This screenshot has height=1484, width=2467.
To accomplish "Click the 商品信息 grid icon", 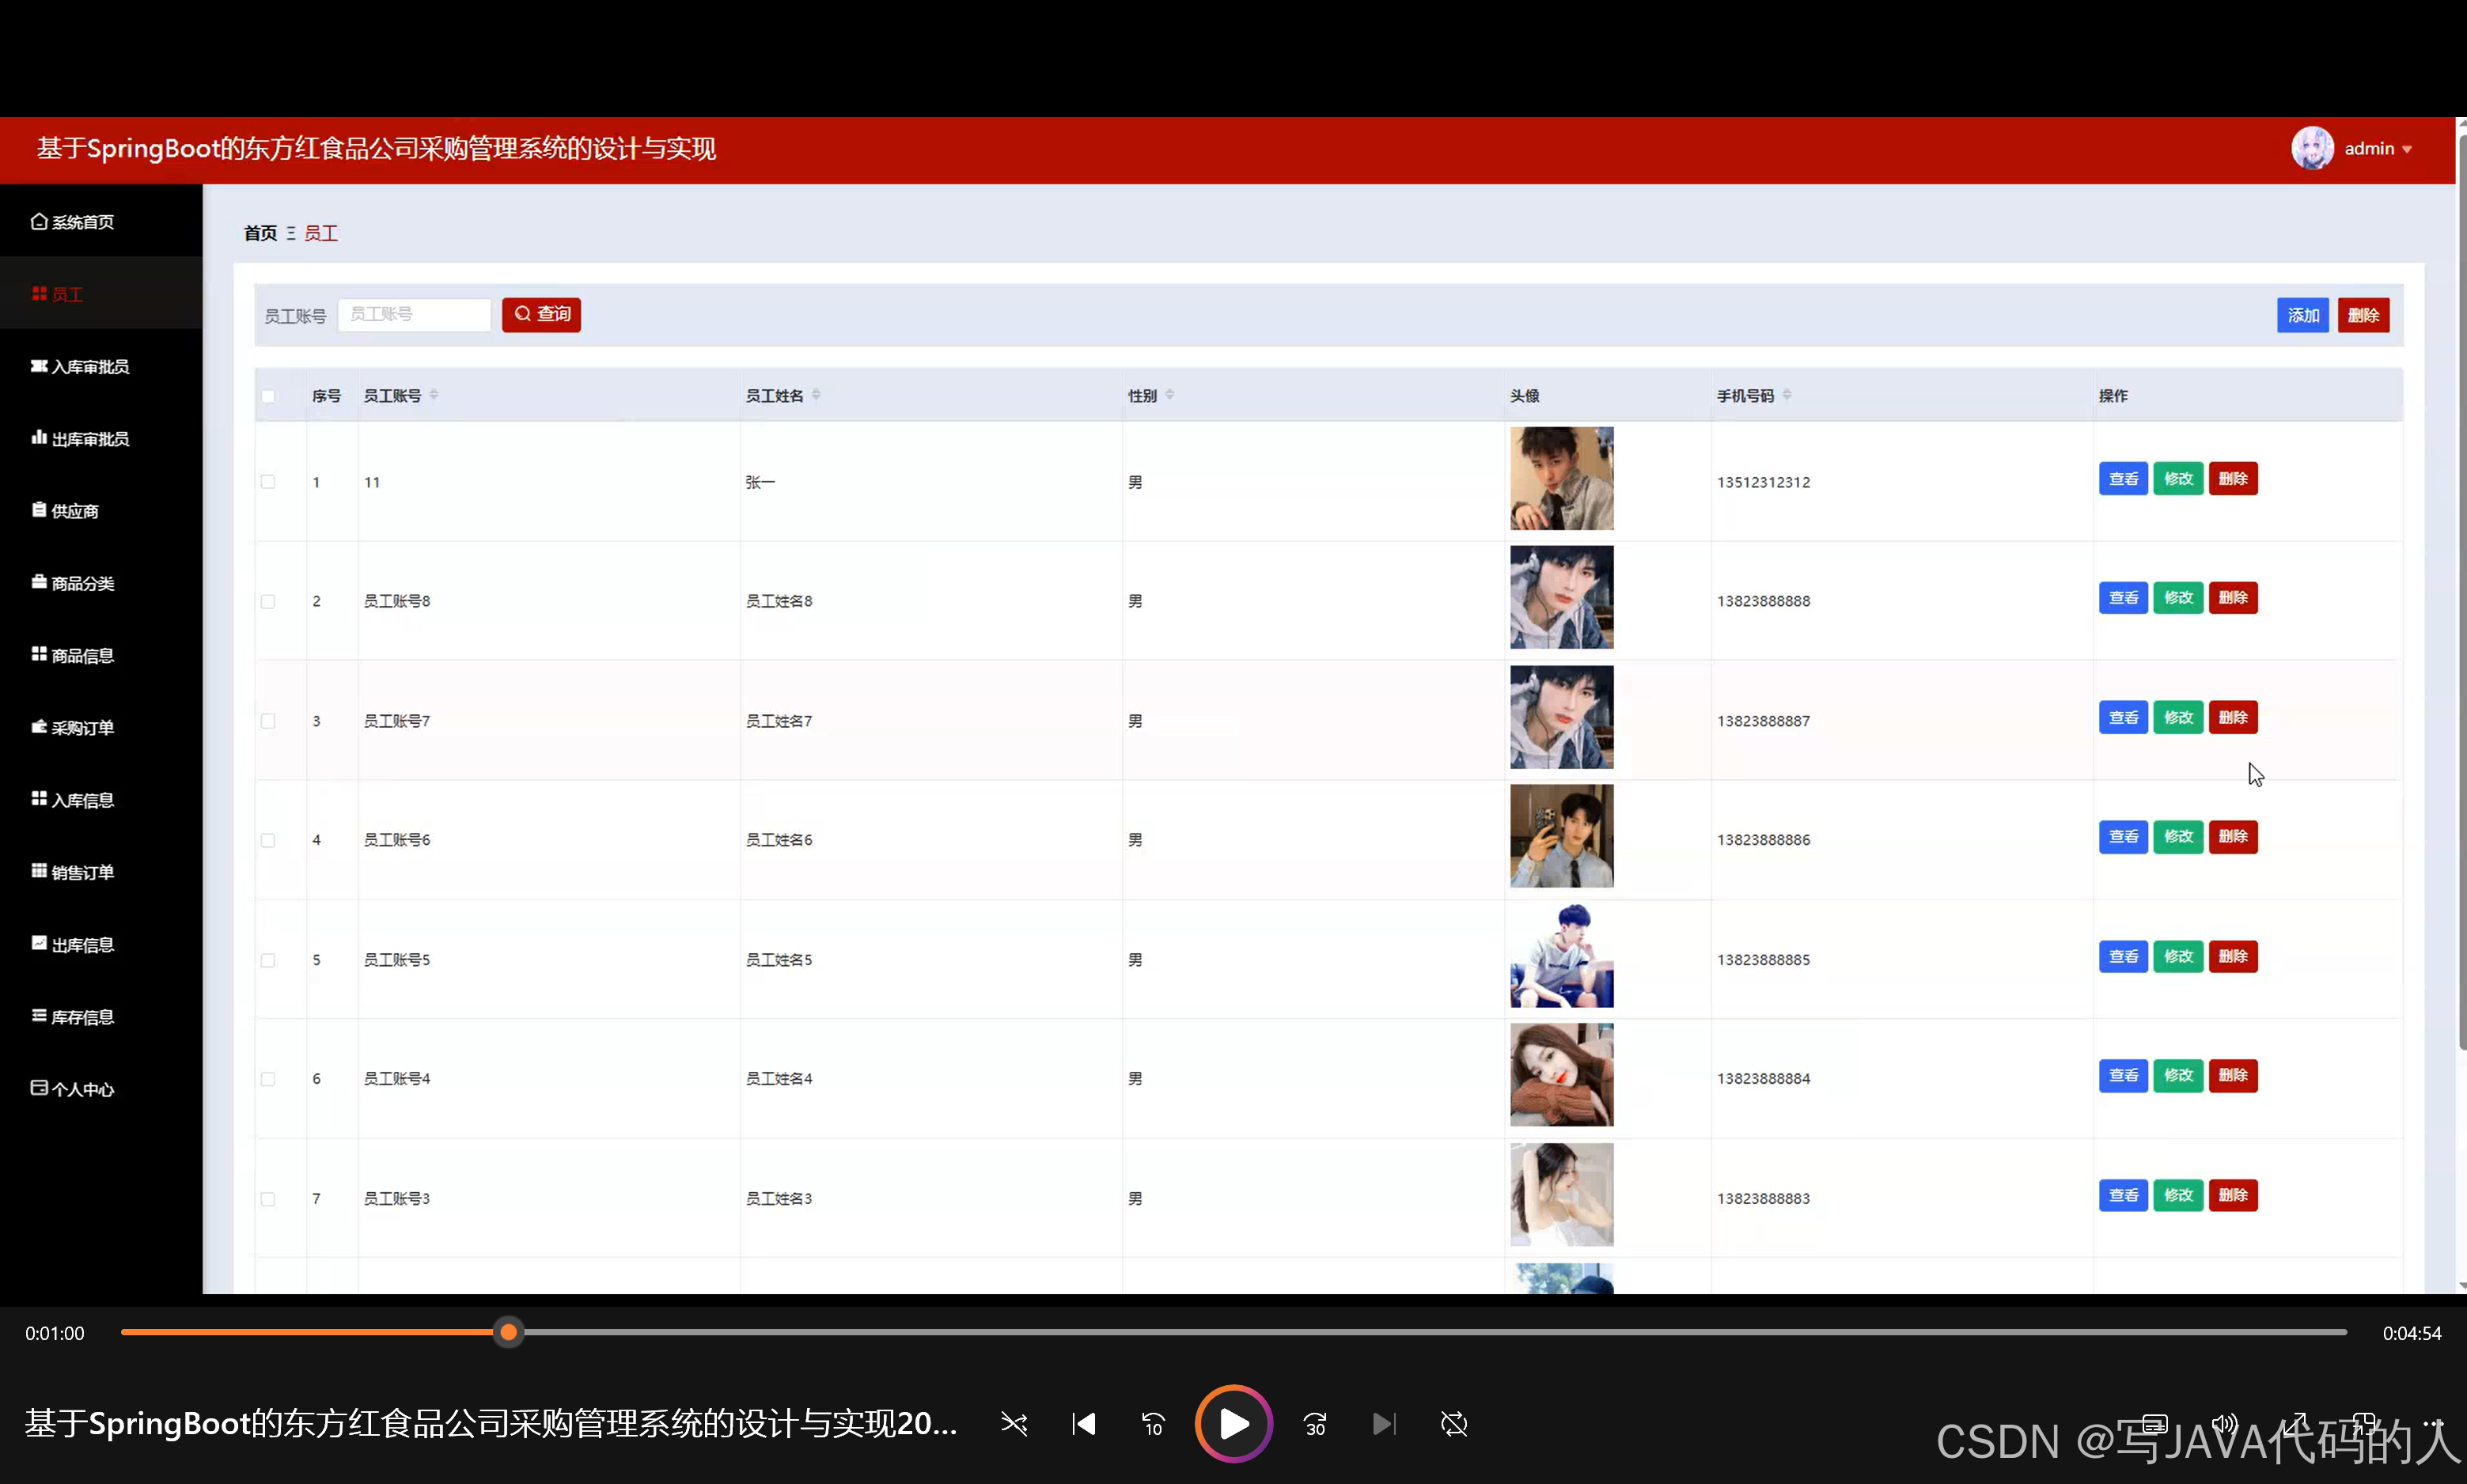I will pyautogui.click(x=39, y=654).
